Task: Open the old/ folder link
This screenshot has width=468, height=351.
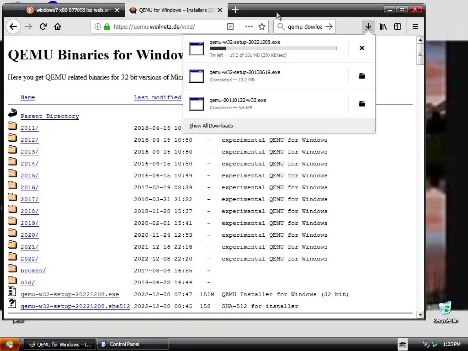Action: click(28, 282)
